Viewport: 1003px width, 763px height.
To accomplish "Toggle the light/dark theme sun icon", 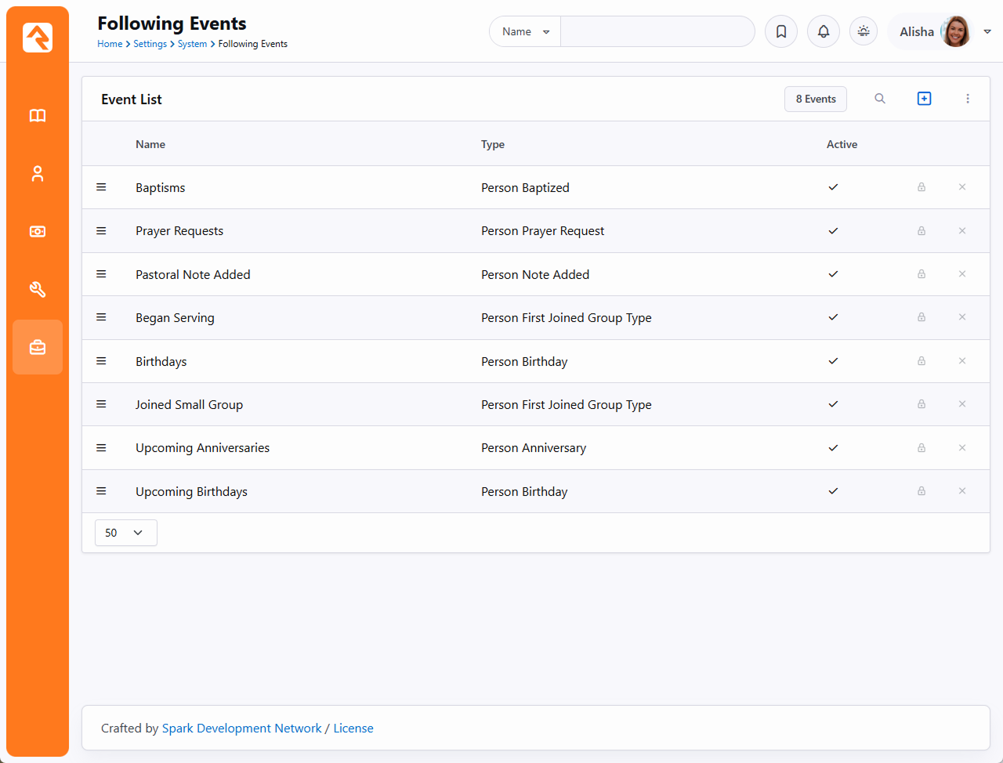I will (x=864, y=31).
